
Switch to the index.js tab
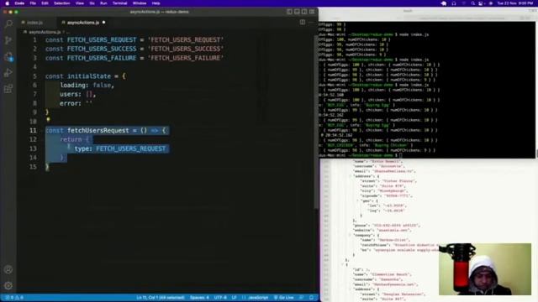[35, 23]
